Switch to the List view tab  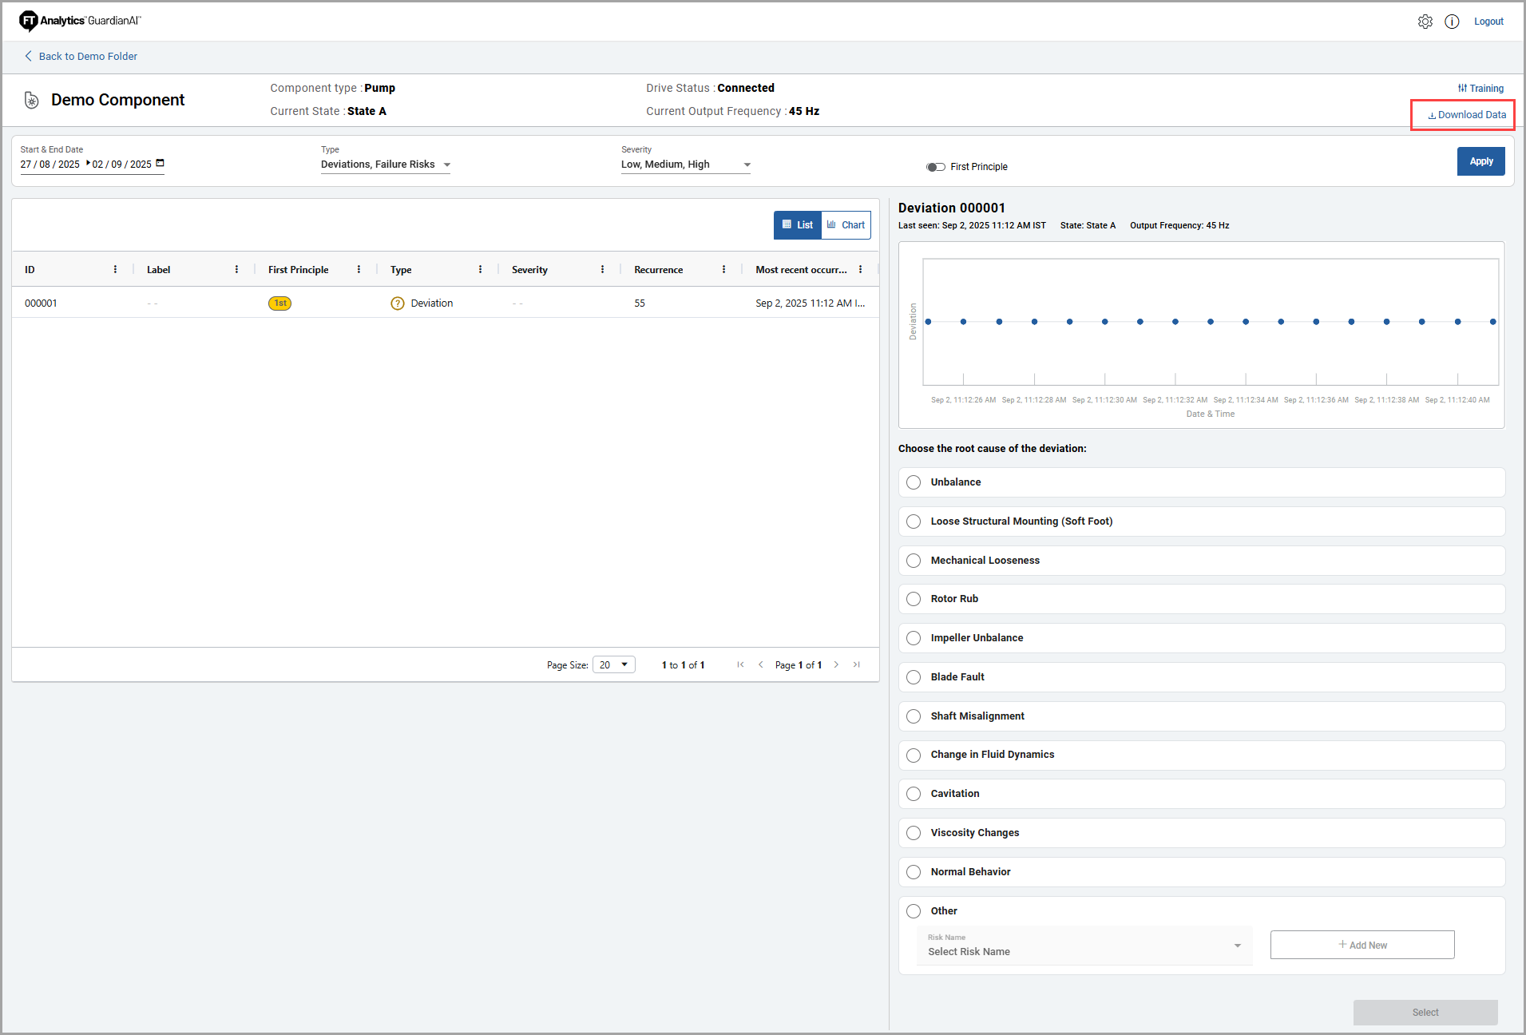[798, 225]
